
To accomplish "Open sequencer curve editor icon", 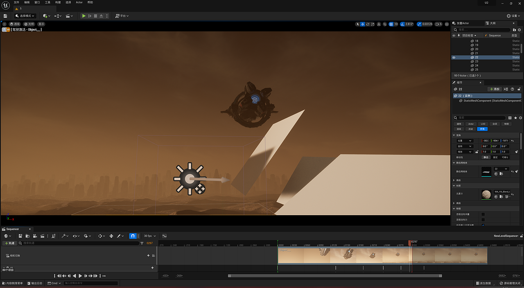I will pos(165,236).
